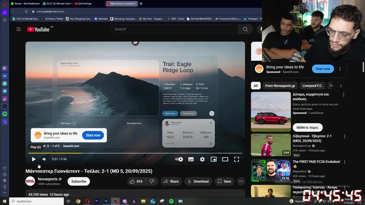Click Start now on the video ad overlay
Image resolution: width=365 pixels, height=205 pixels.
(93, 135)
